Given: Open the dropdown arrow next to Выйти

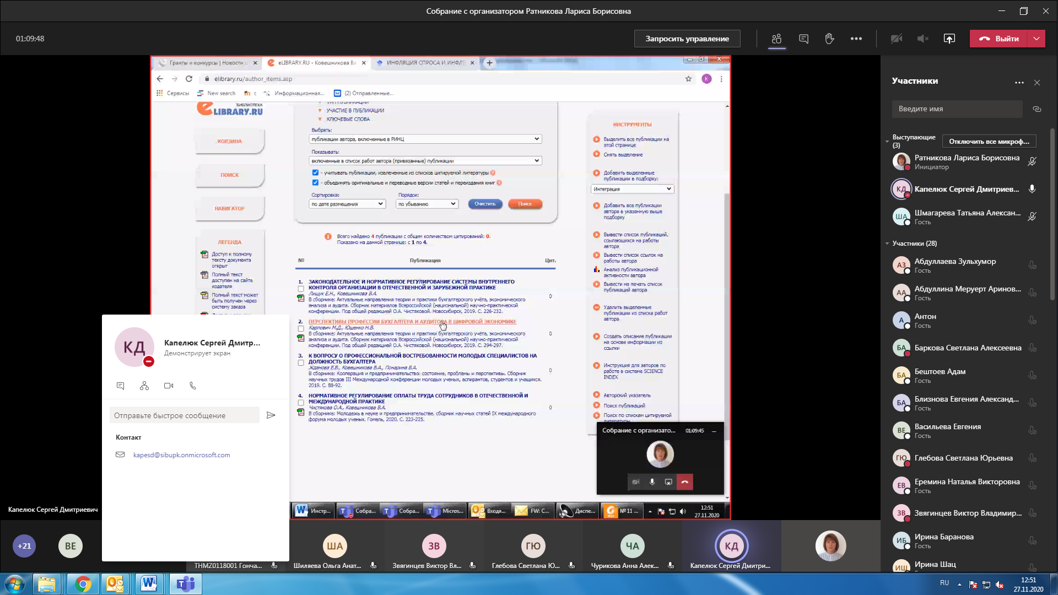Looking at the screenshot, I should (1037, 39).
